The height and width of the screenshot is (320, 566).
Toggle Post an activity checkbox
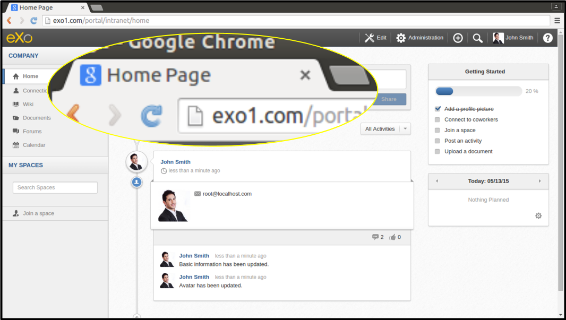pos(438,141)
